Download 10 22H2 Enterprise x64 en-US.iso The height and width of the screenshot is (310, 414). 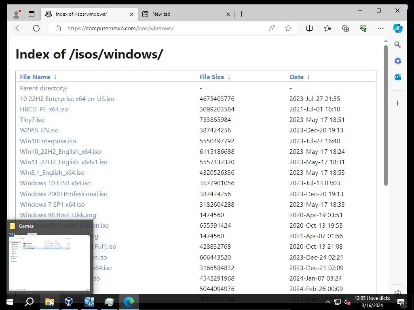click(67, 99)
